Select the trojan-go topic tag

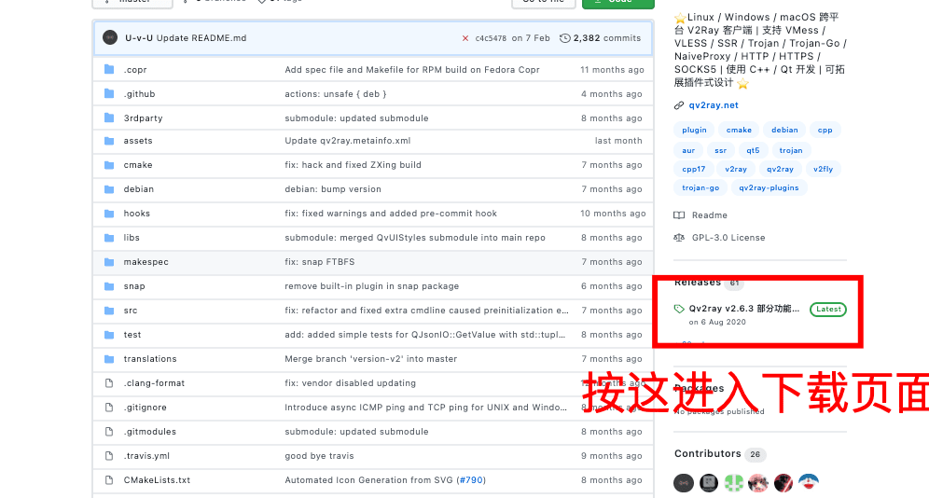[700, 187]
